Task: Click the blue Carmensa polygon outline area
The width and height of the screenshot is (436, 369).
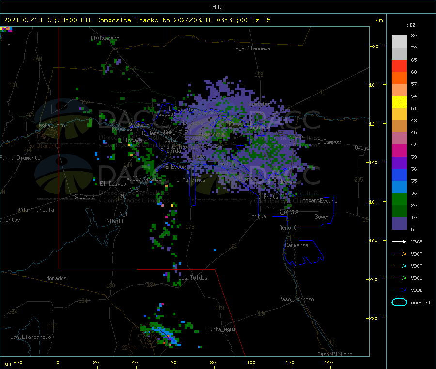Action: click(x=303, y=253)
